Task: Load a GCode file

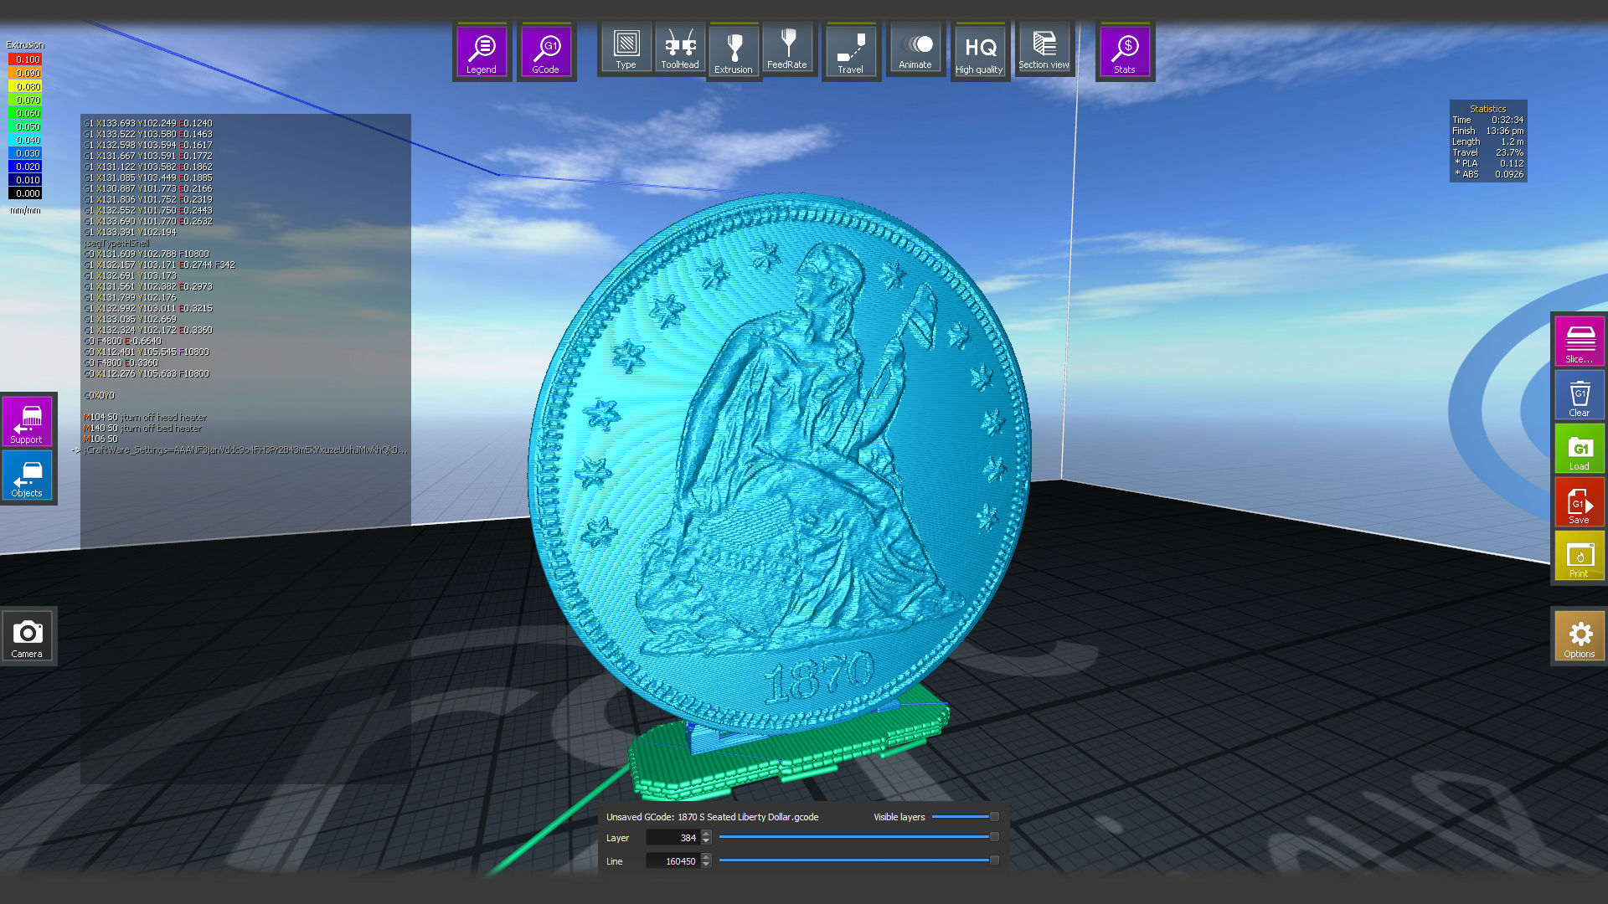Action: pos(1580,448)
